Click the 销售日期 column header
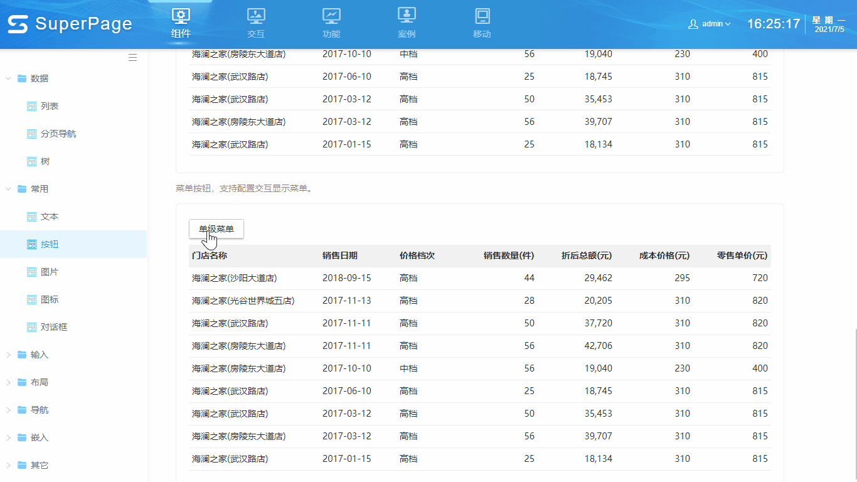The image size is (857, 482). [340, 255]
